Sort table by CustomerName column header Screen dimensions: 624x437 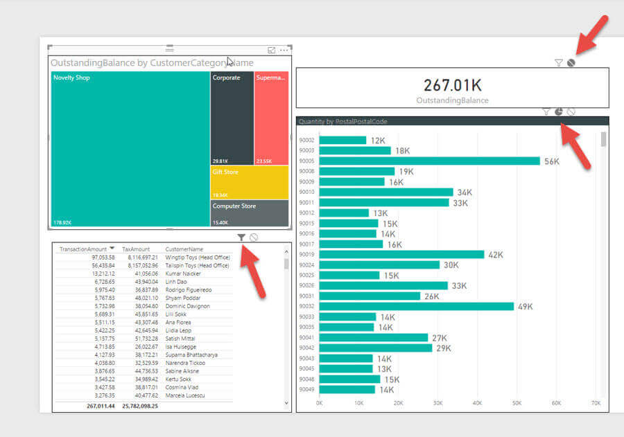coord(184,249)
